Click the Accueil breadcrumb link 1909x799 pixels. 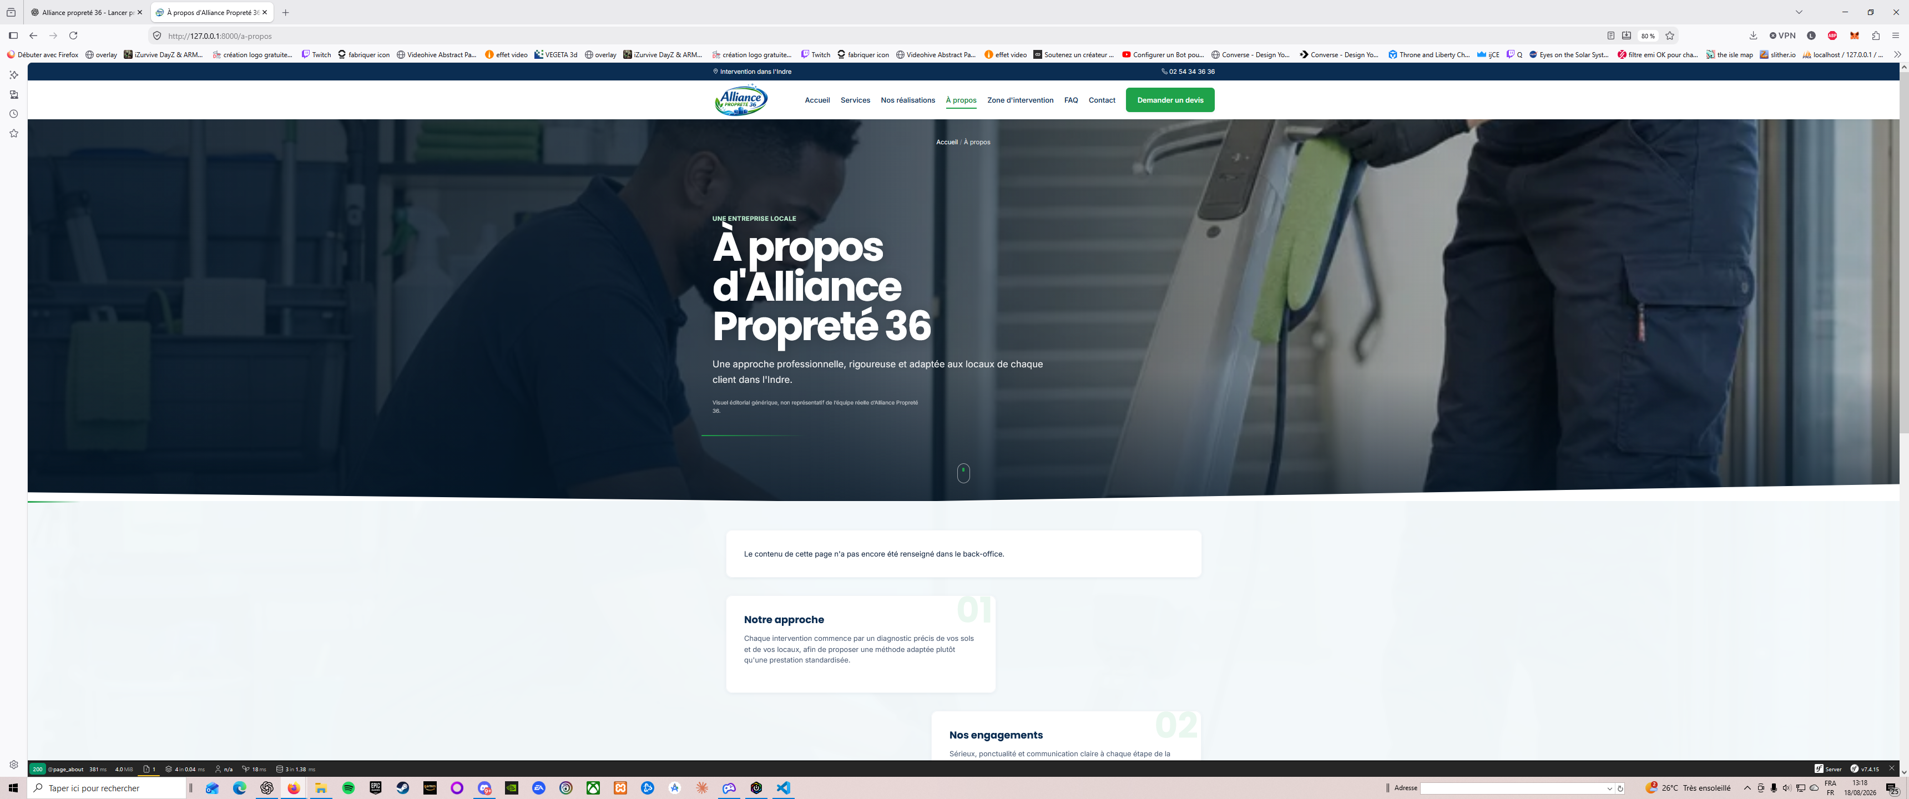click(946, 141)
